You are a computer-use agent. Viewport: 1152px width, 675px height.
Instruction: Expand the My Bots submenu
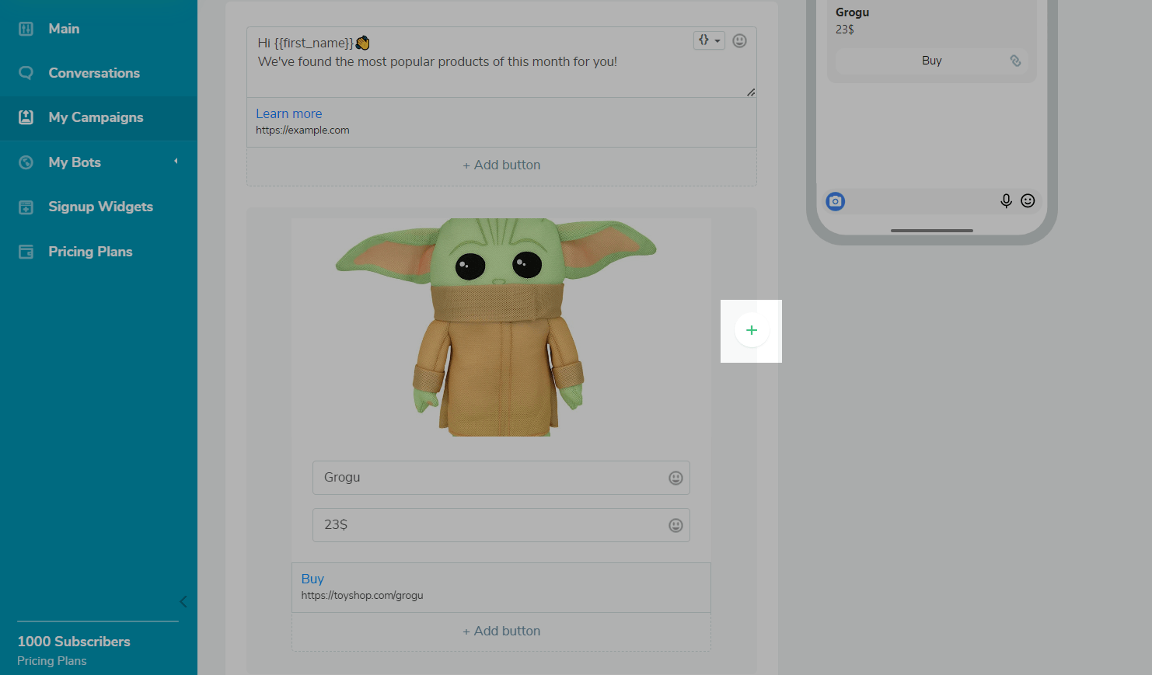pos(176,162)
